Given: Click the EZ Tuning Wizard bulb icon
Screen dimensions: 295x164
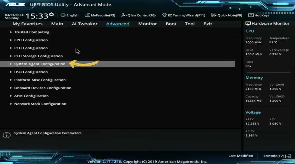Looking at the screenshot, I should (165, 15).
